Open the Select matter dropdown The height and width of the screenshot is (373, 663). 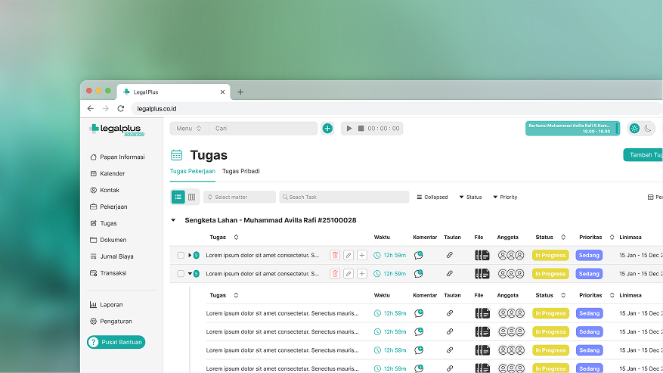tap(240, 197)
